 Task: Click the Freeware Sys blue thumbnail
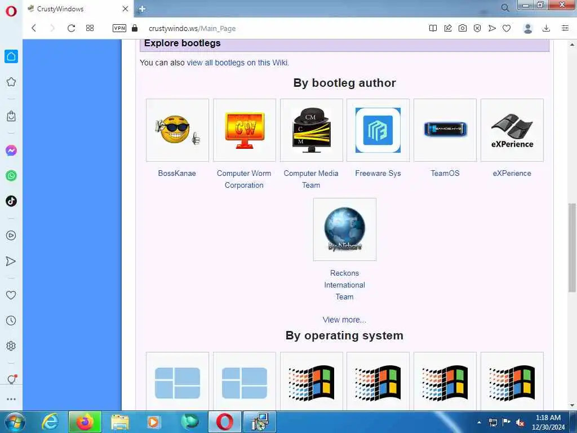coord(378,130)
